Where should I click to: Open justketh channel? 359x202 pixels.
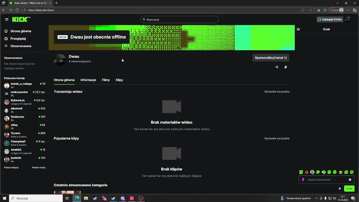[25, 159]
